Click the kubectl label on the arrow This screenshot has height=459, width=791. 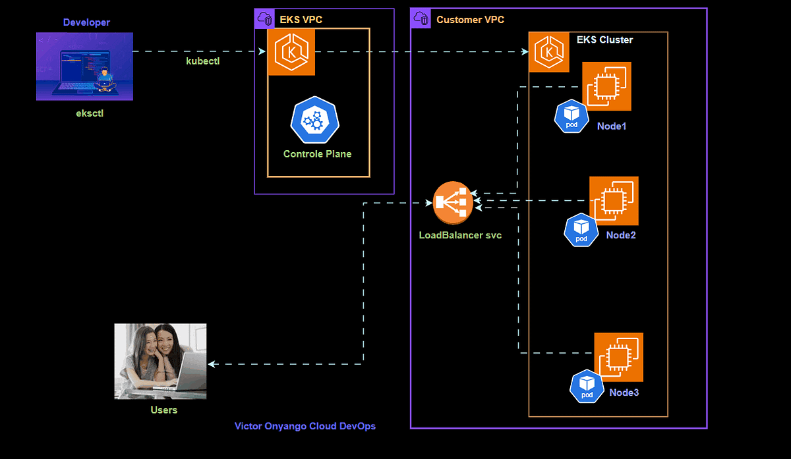202,61
